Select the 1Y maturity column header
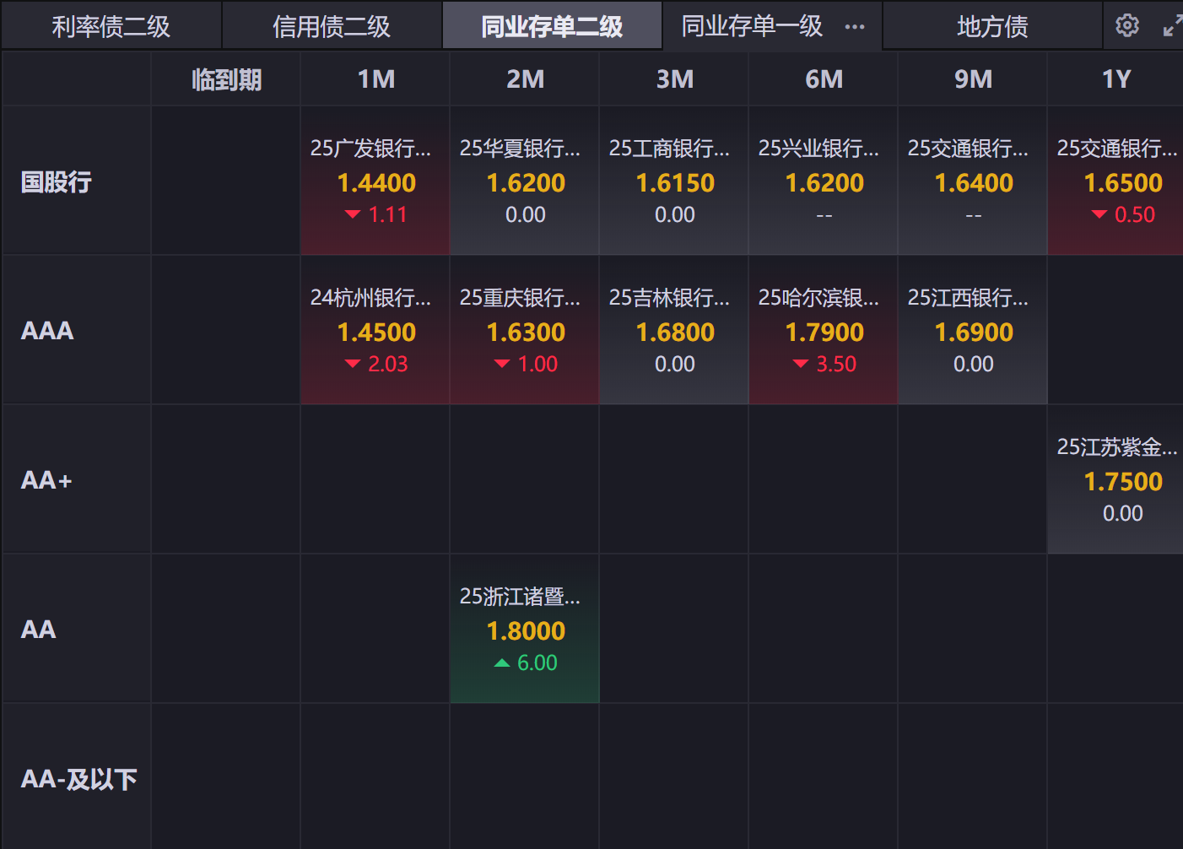Screen dimensions: 1183x849 (1115, 80)
